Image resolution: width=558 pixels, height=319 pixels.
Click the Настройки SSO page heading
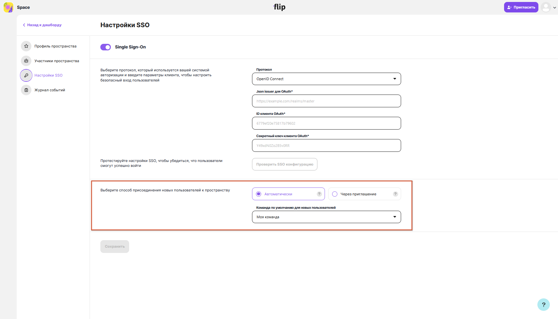click(x=125, y=25)
